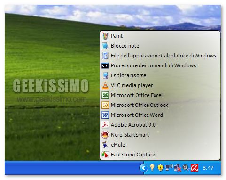This screenshot has height=180, width=226.
Task: Expand hidden tray icons with arrow button
Action: [x=143, y=168]
